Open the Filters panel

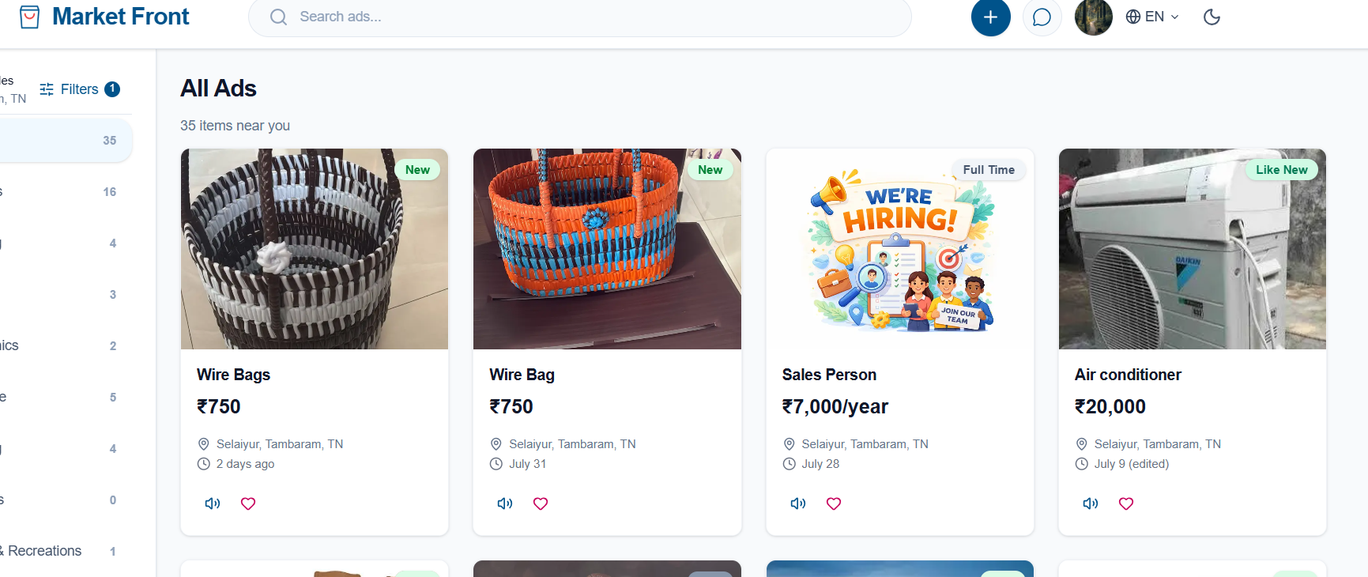click(x=79, y=89)
